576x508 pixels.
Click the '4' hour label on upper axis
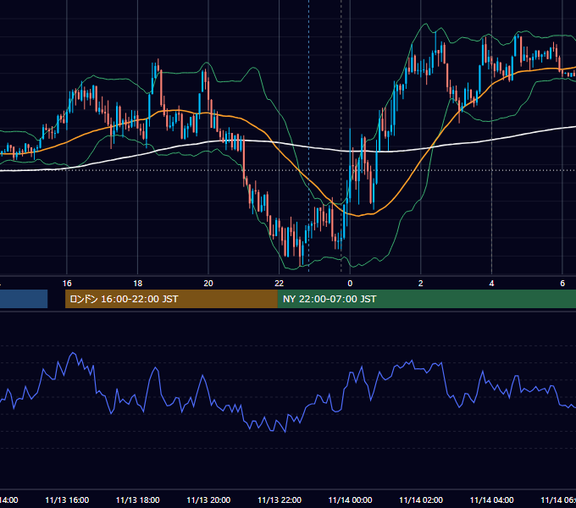coord(491,284)
